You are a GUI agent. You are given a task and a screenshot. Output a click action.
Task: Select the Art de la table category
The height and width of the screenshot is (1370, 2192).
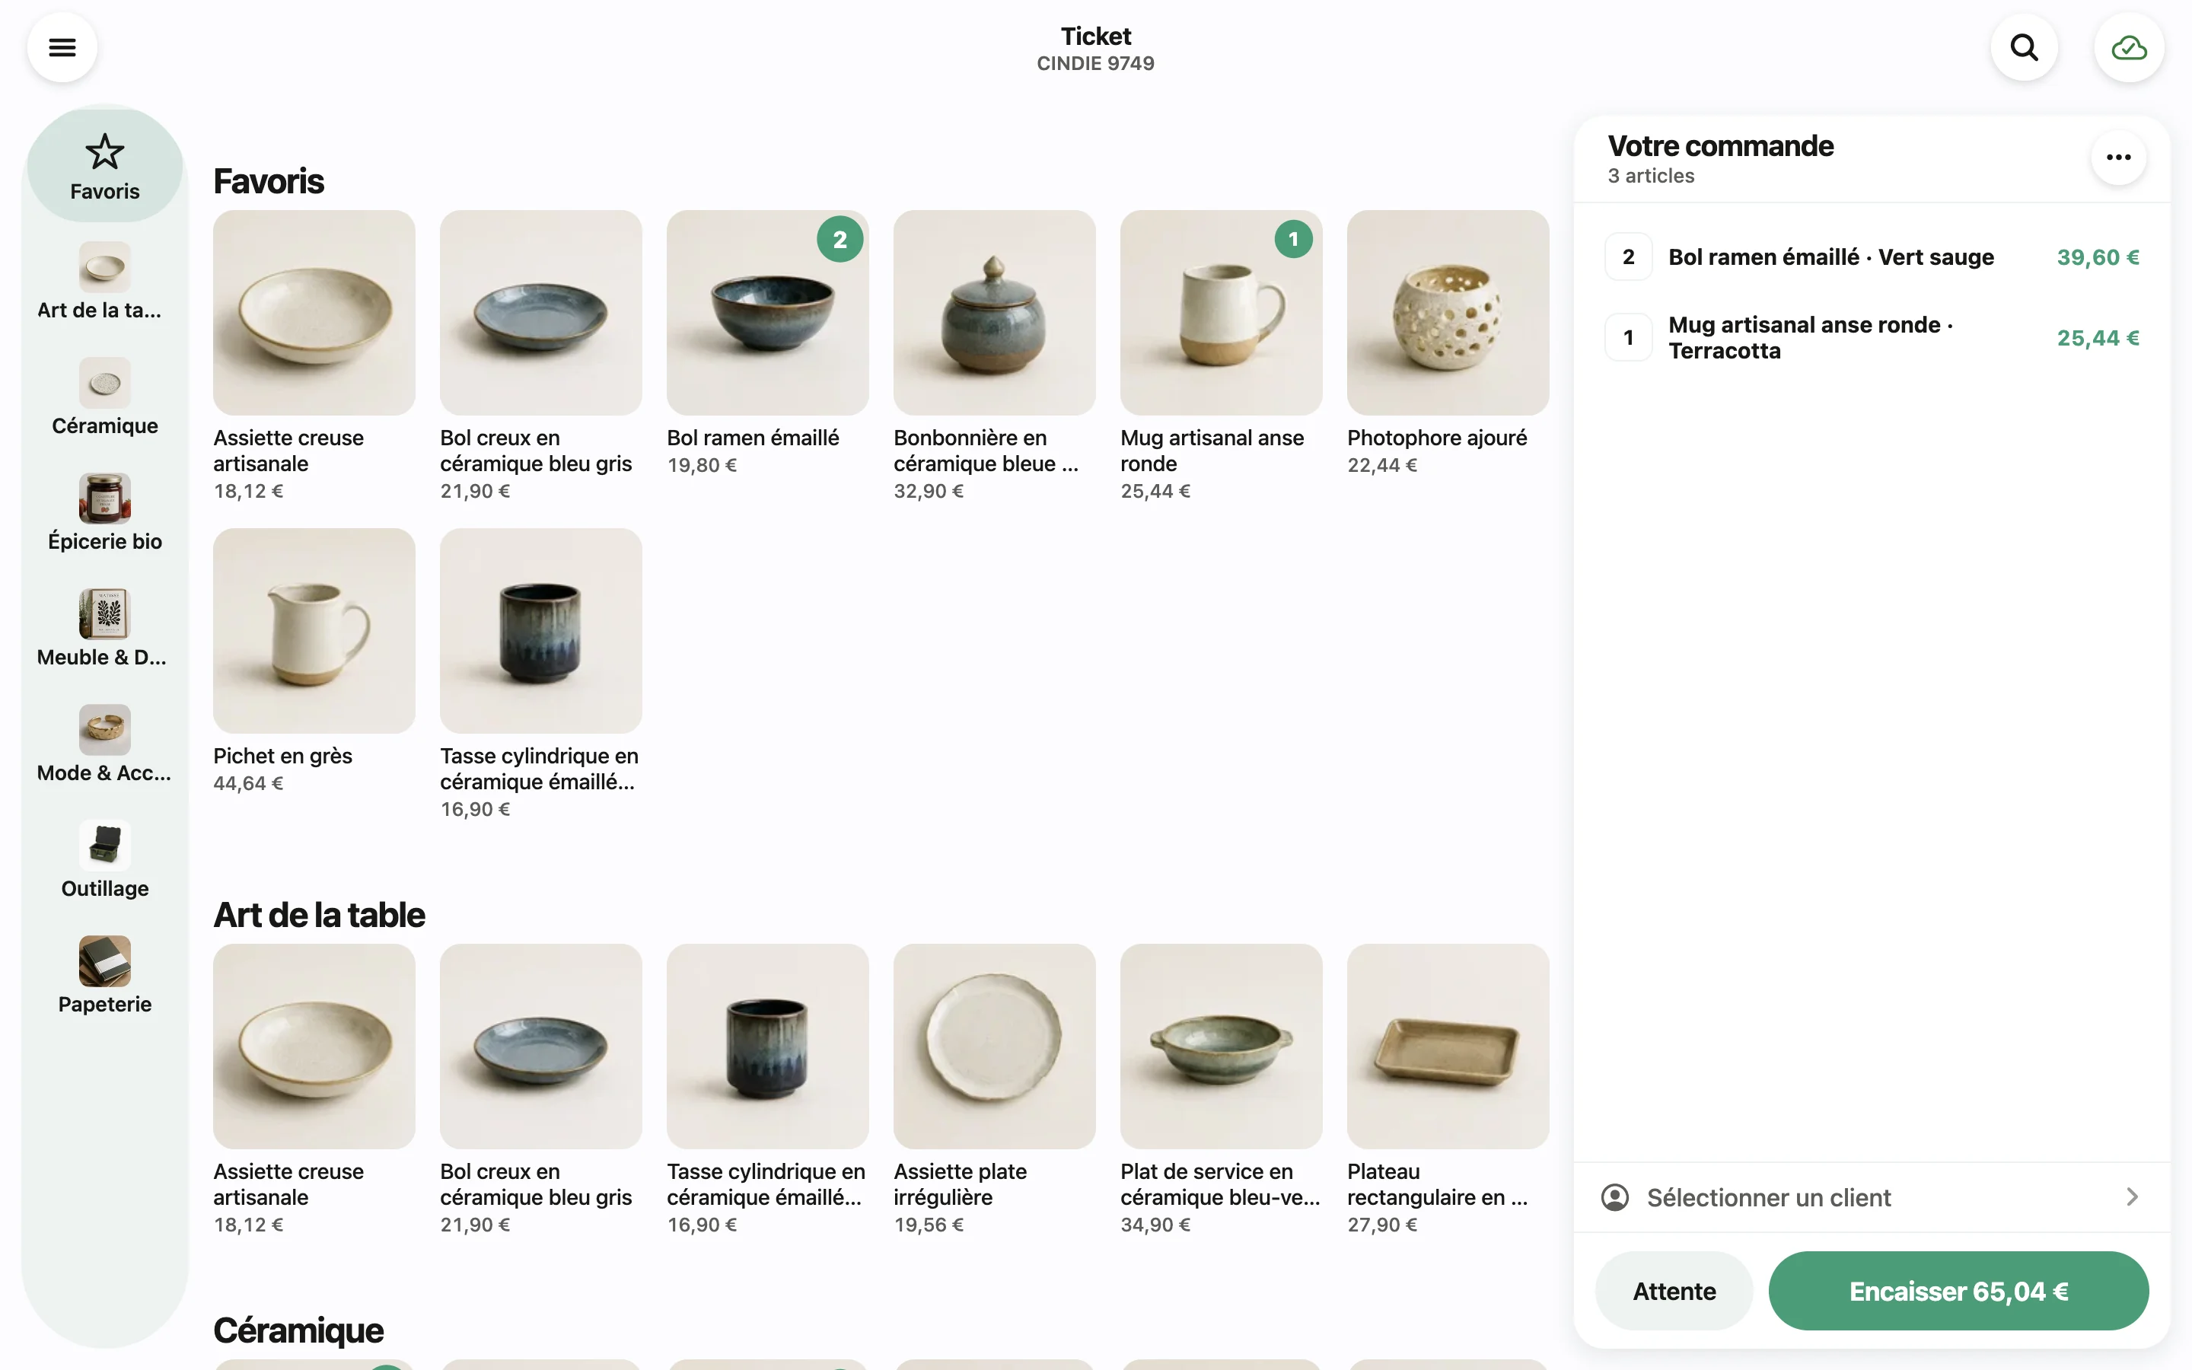click(104, 282)
